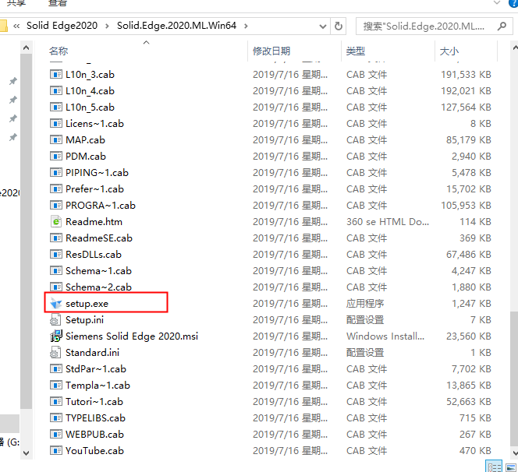518x472 pixels.
Task: Click the setup.exe application icon
Action: click(56, 304)
